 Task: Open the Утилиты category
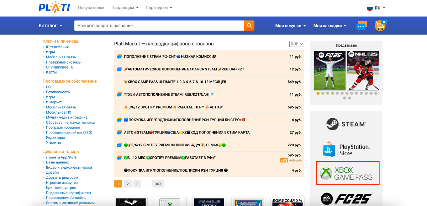pos(53,142)
